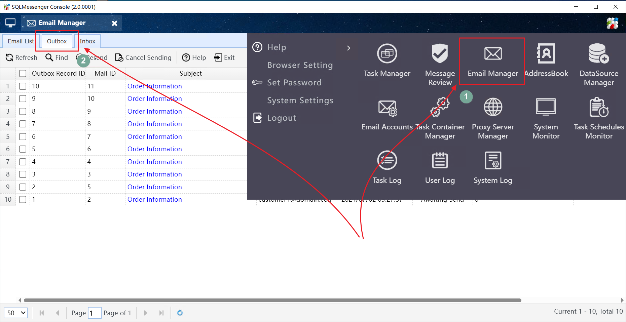Click the page number input field
The image size is (626, 322).
[95, 313]
